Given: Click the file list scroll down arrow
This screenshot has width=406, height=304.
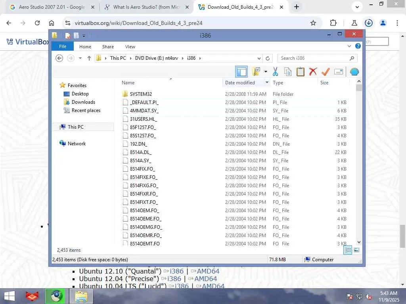Looking at the screenshot, I should pos(359,242).
